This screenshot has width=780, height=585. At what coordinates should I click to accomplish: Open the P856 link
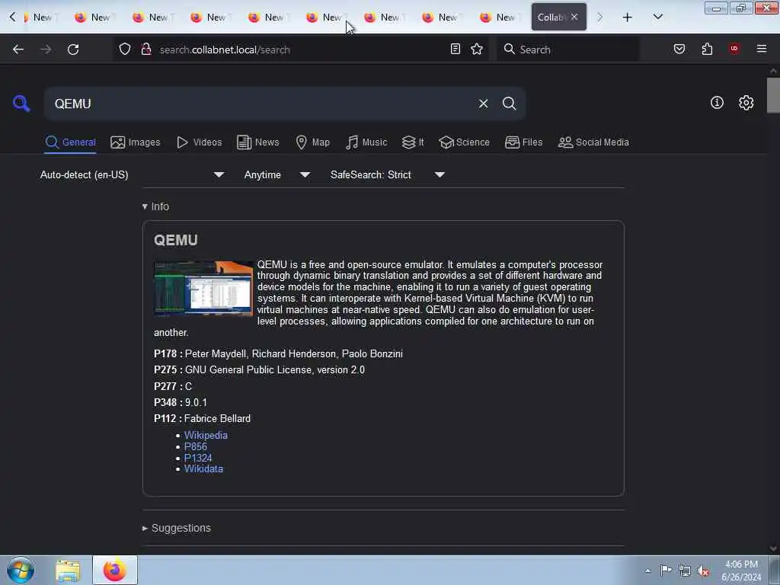pyautogui.click(x=196, y=446)
